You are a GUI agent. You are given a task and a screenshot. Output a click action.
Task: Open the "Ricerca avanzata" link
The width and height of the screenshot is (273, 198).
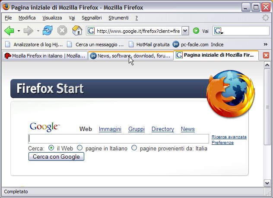tap(229, 137)
